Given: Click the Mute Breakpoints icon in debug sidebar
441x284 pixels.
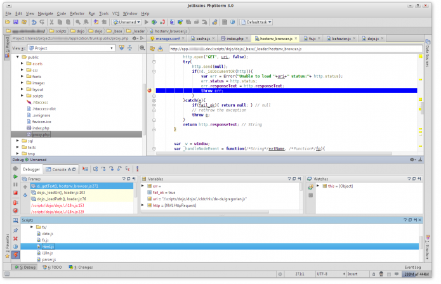Looking at the screenshot, I should [15, 210].
